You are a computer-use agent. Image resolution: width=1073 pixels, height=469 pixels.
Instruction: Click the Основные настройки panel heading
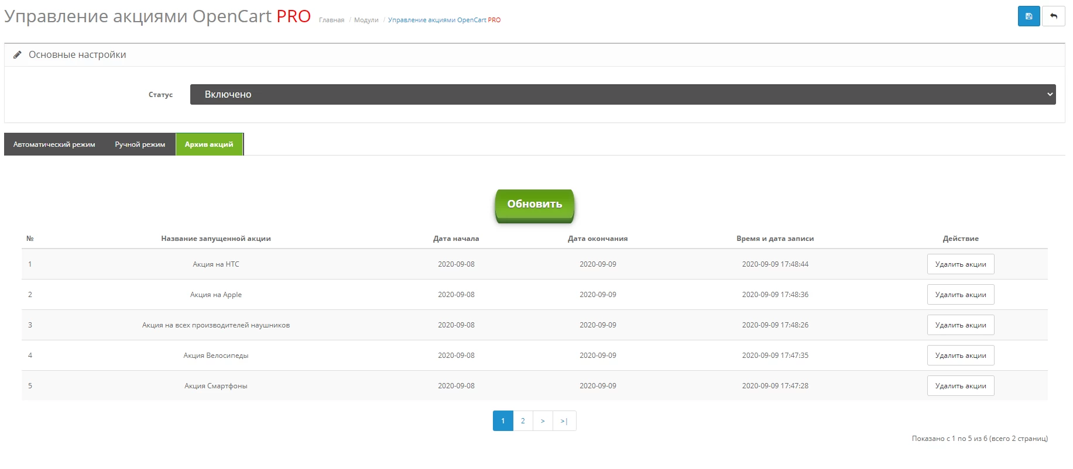click(x=77, y=54)
